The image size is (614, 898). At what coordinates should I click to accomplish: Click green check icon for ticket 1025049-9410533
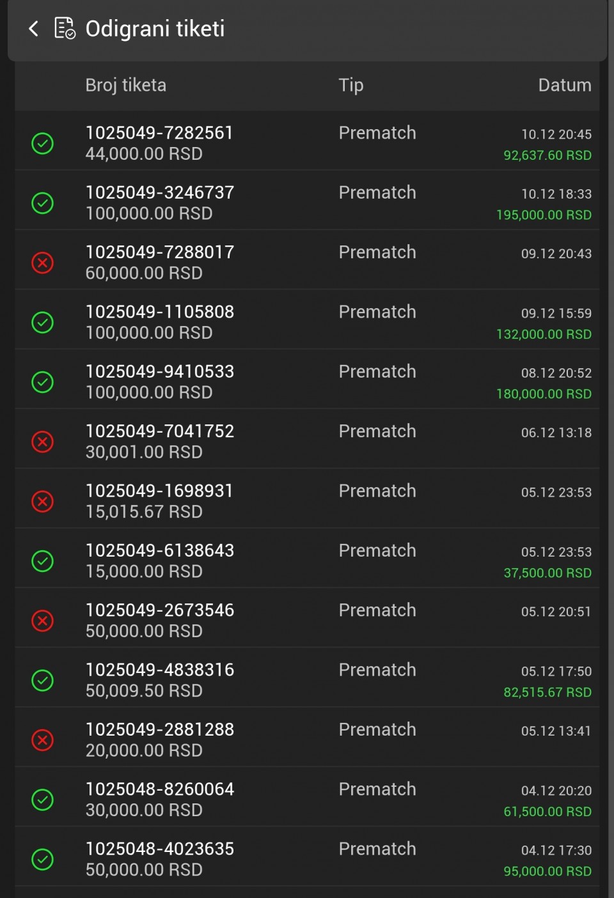click(x=43, y=382)
